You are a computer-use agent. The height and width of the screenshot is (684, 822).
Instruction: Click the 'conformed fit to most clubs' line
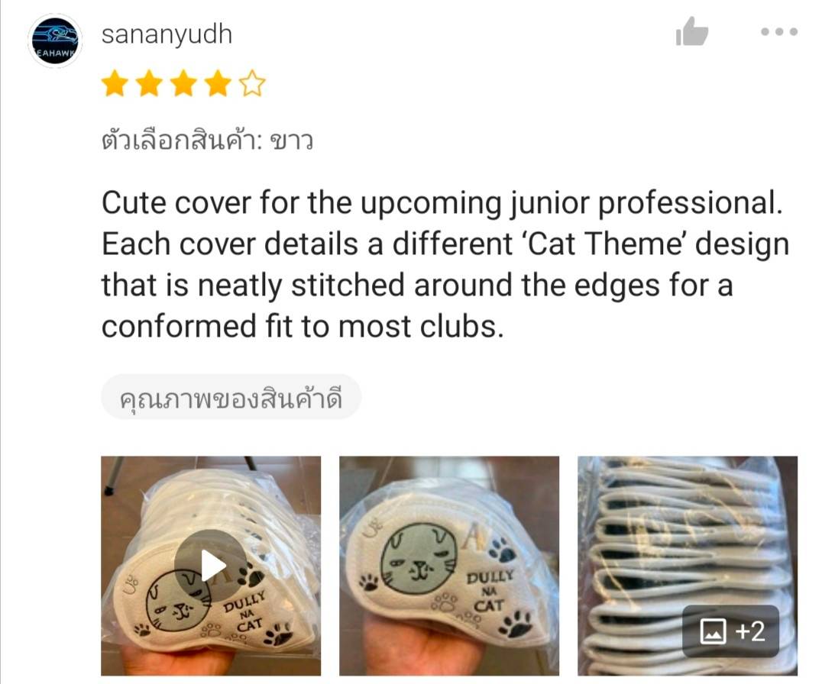(303, 326)
